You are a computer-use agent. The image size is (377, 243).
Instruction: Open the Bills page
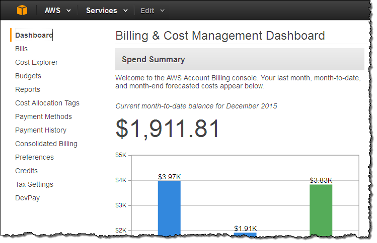click(21, 49)
